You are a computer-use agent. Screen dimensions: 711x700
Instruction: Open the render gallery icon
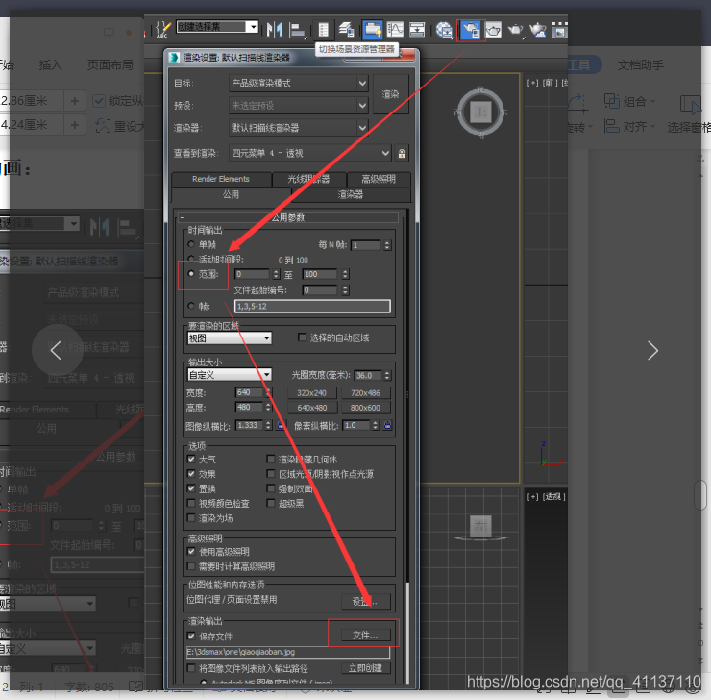[x=559, y=31]
